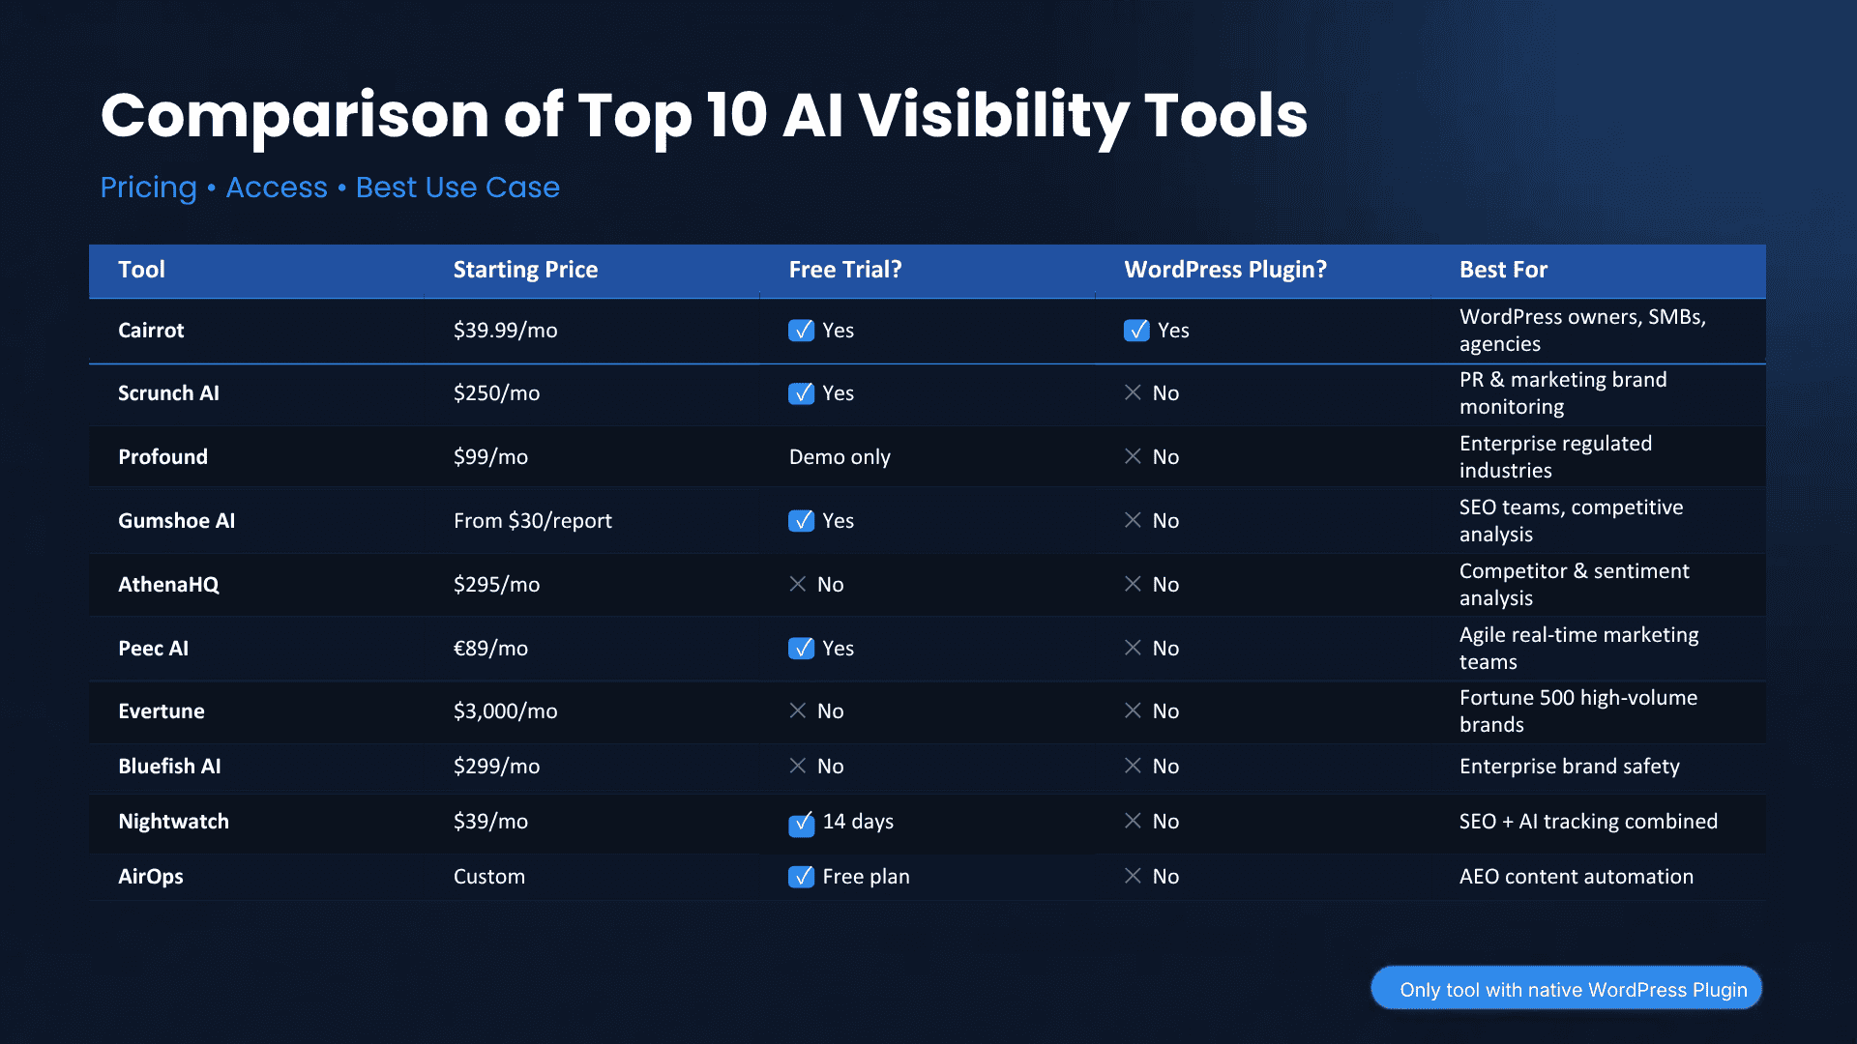Click the Free Trial checkmark for Scrunch AI
The image size is (1857, 1044).
coord(801,393)
